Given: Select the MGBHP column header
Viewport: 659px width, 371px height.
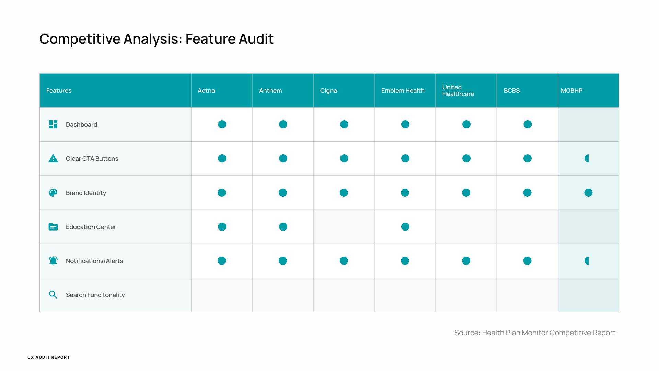Looking at the screenshot, I should (x=571, y=91).
